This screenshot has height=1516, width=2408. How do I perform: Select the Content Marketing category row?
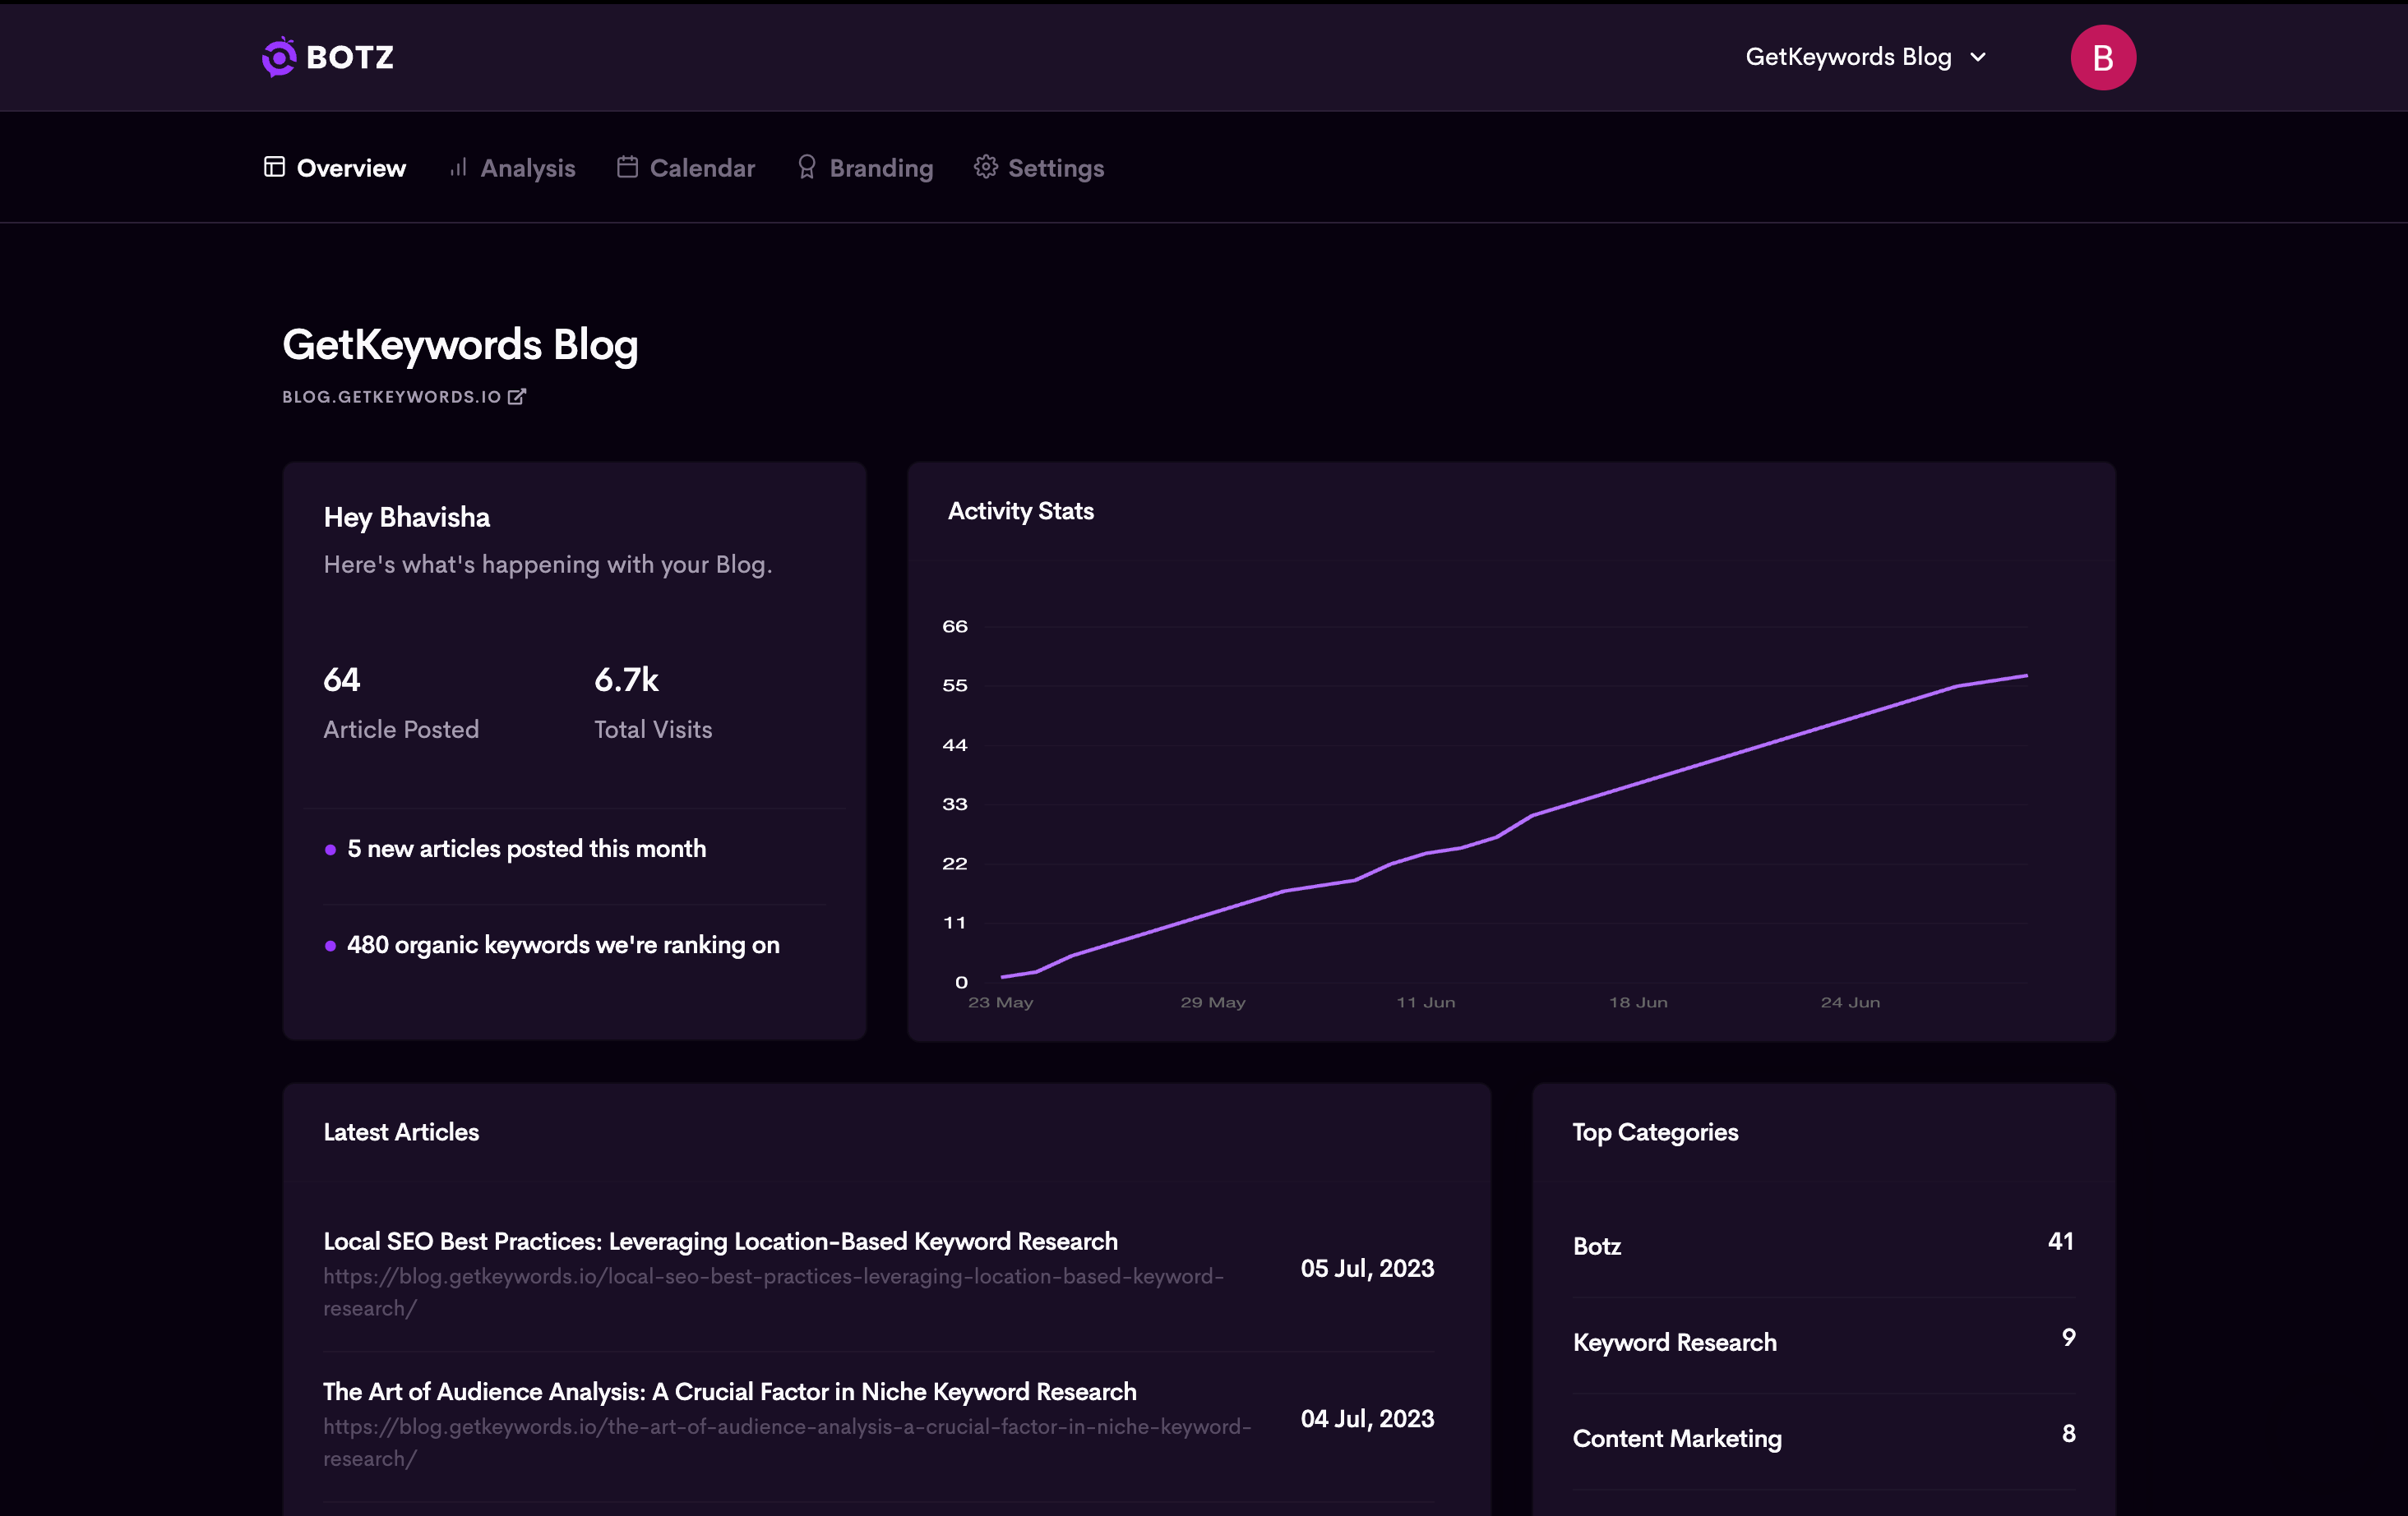(1676, 1438)
